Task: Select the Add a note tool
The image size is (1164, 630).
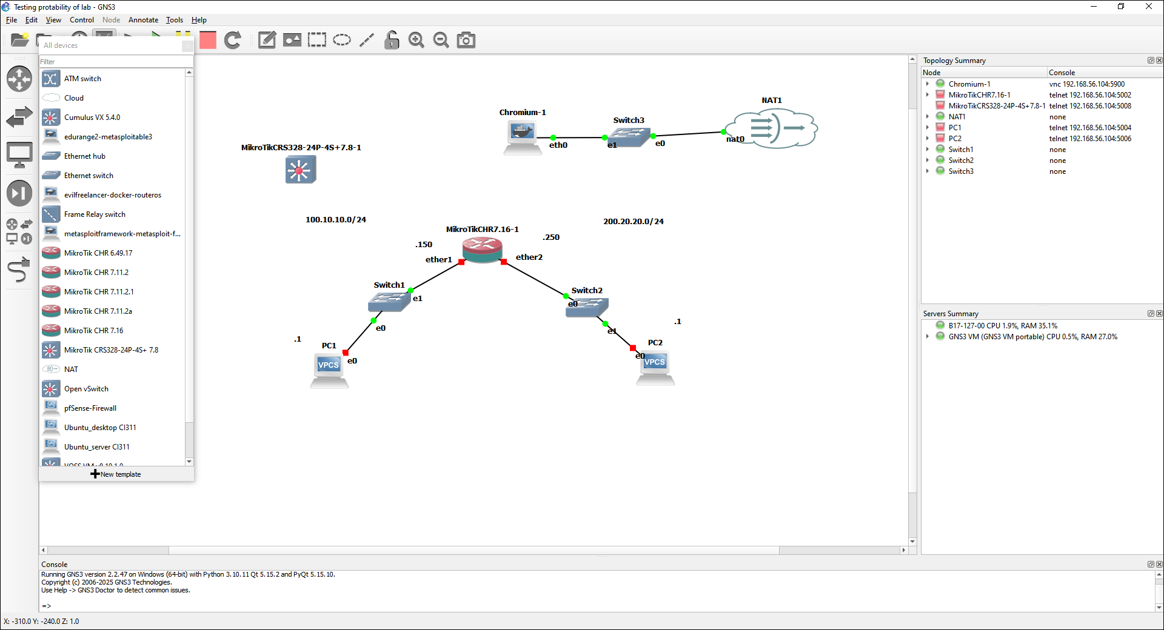Action: (267, 41)
